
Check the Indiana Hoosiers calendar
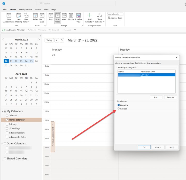(x=7, y=133)
